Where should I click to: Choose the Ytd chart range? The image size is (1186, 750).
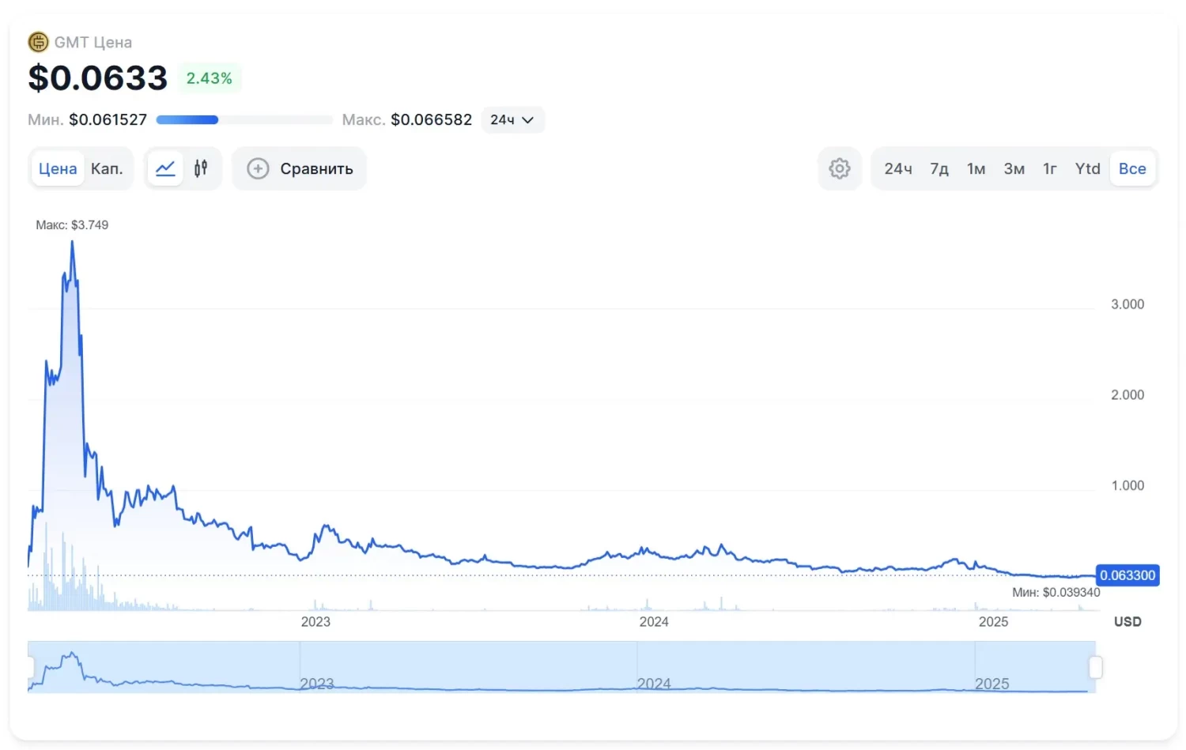point(1087,168)
